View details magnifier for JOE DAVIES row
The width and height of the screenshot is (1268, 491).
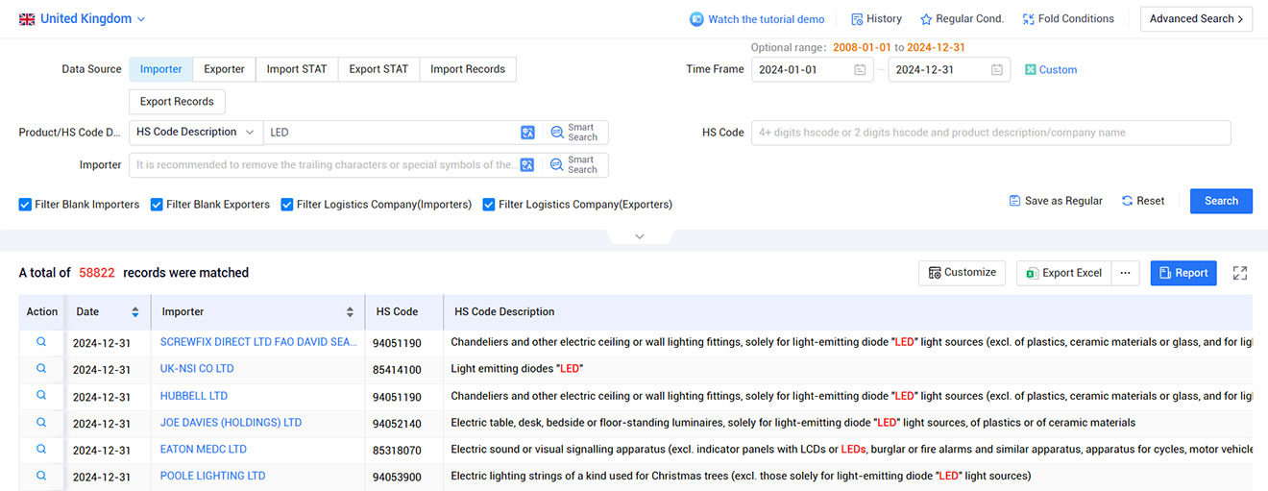point(41,422)
